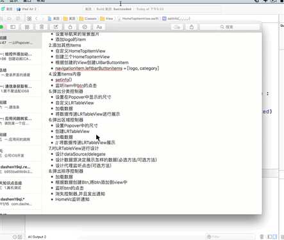Open note with 一.登录界面的搭建 preview
Viewport: 284px width, 240px height.
pos(21,72)
